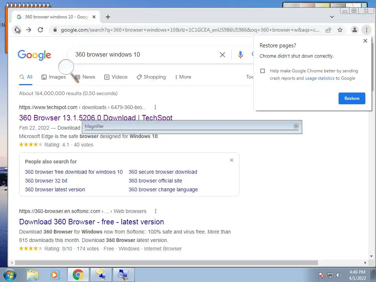Open options for the Softonic result
This screenshot has width=376, height=282.
(x=156, y=211)
